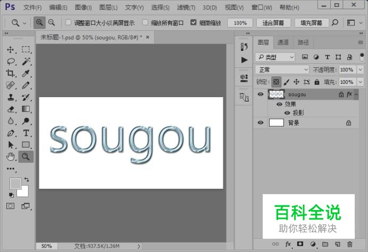
Task: Select the Zoom tool in toolbox
Action: click(x=26, y=157)
